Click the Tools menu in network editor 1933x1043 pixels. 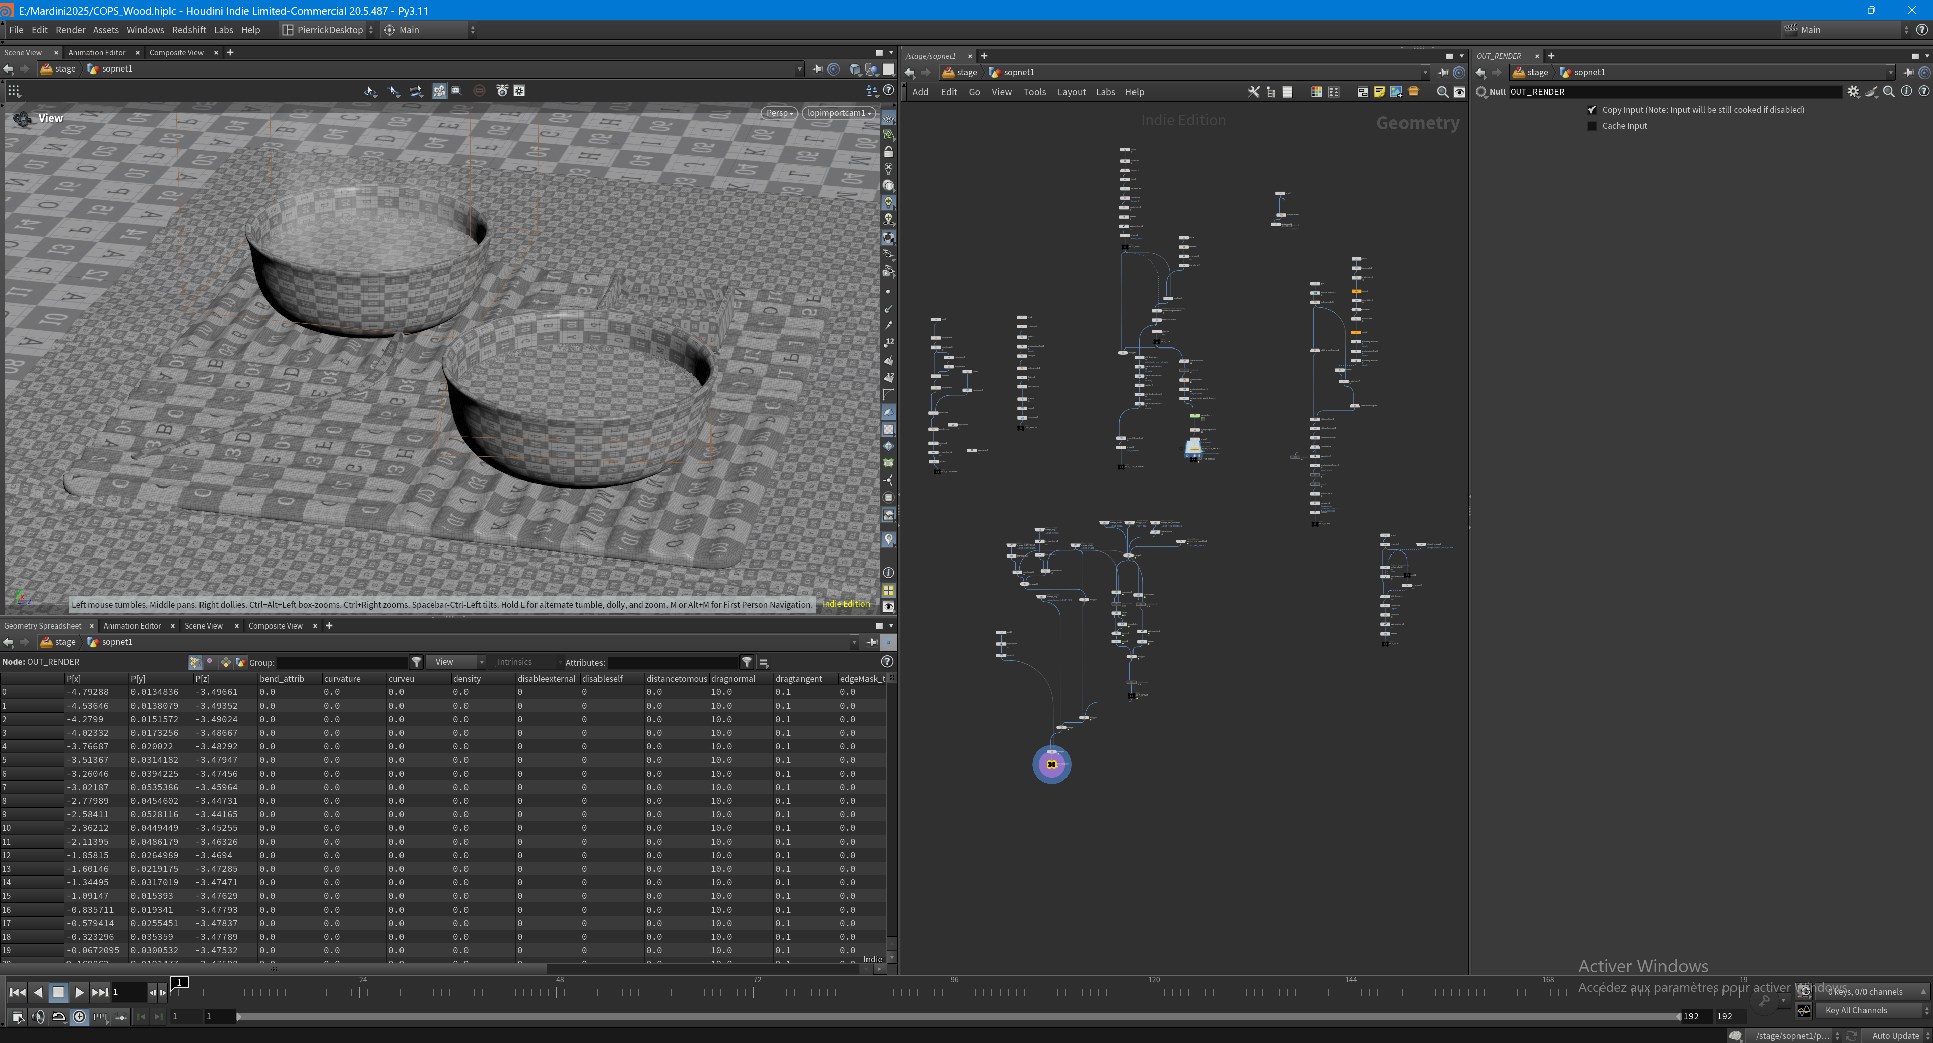pyautogui.click(x=1034, y=92)
